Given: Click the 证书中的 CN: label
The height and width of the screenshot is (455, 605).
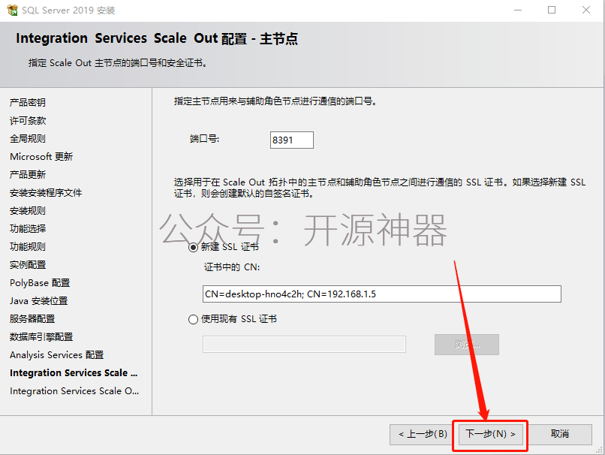Looking at the screenshot, I should click(232, 267).
